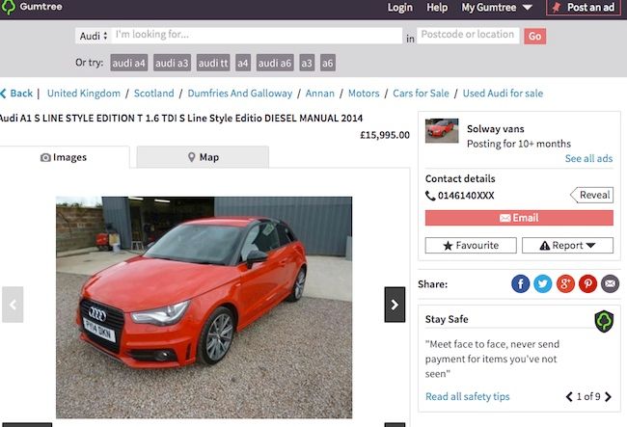
Task: Open Read all safety tips
Action: 468,397
